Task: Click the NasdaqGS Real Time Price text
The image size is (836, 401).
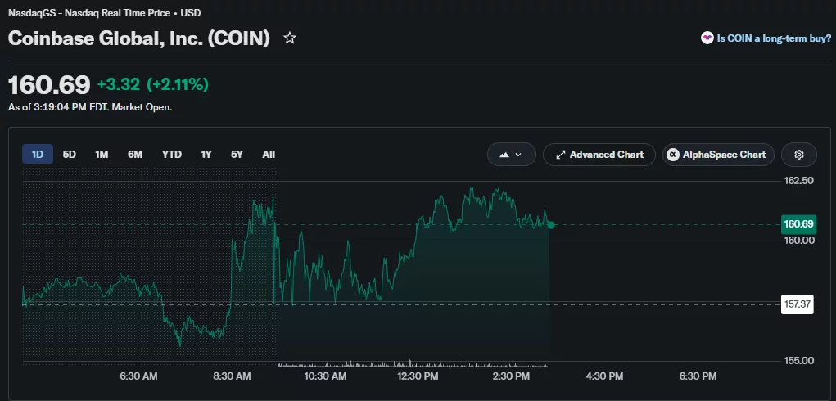Action: (105, 13)
